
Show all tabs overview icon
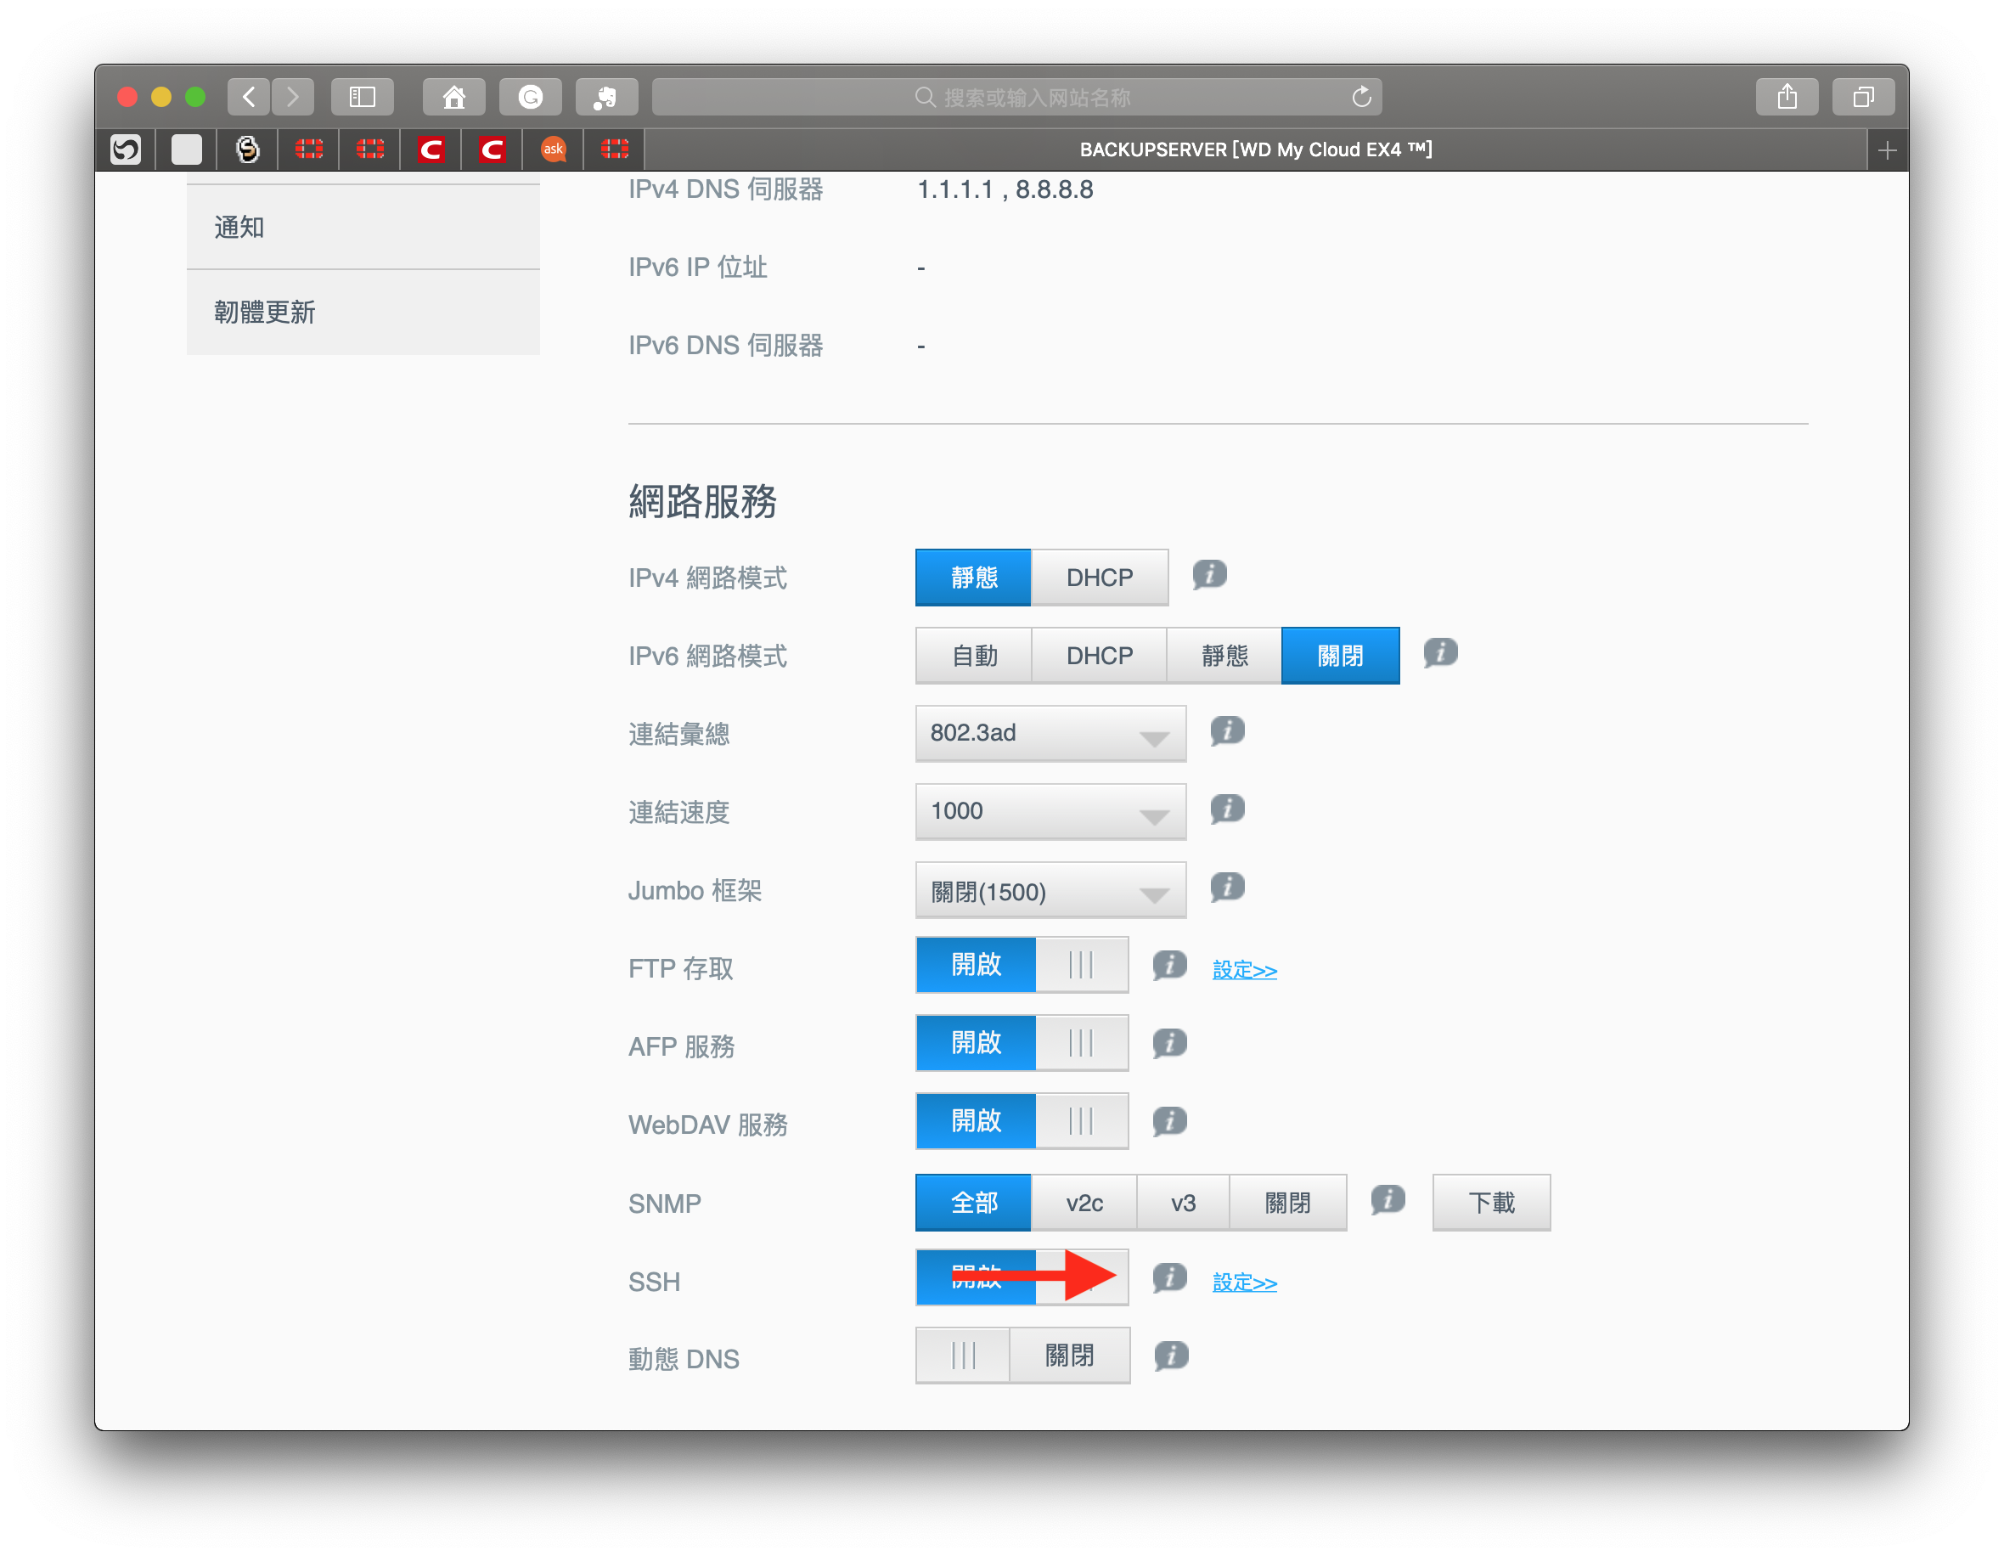pos(1863,96)
